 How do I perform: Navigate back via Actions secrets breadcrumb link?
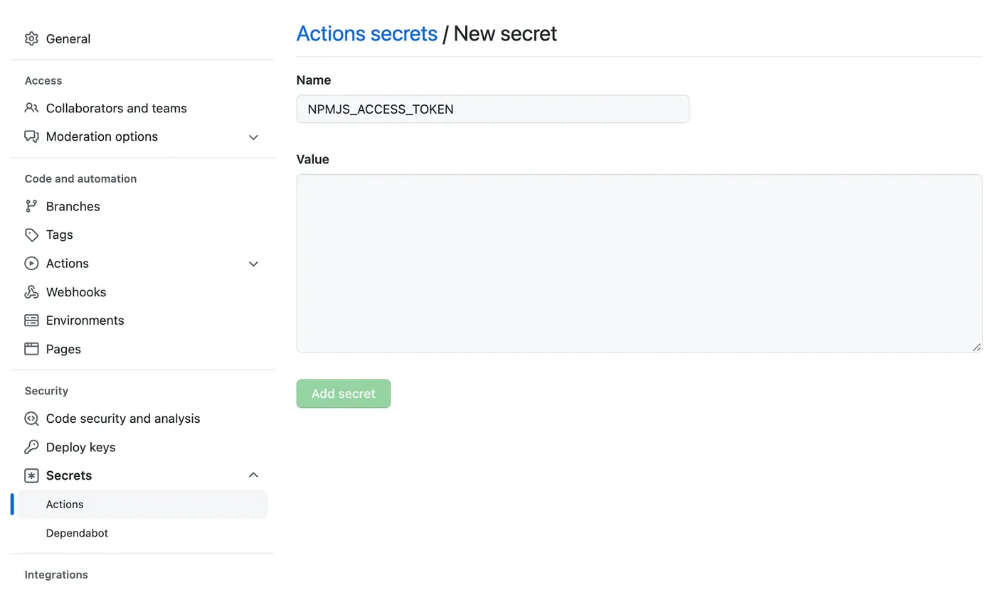366,33
